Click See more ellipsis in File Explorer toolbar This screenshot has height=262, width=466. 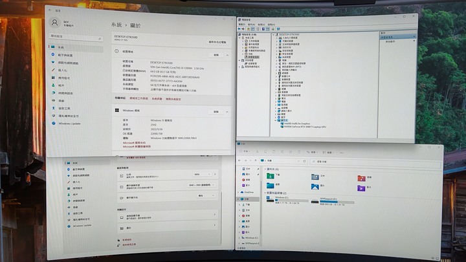click(341, 153)
